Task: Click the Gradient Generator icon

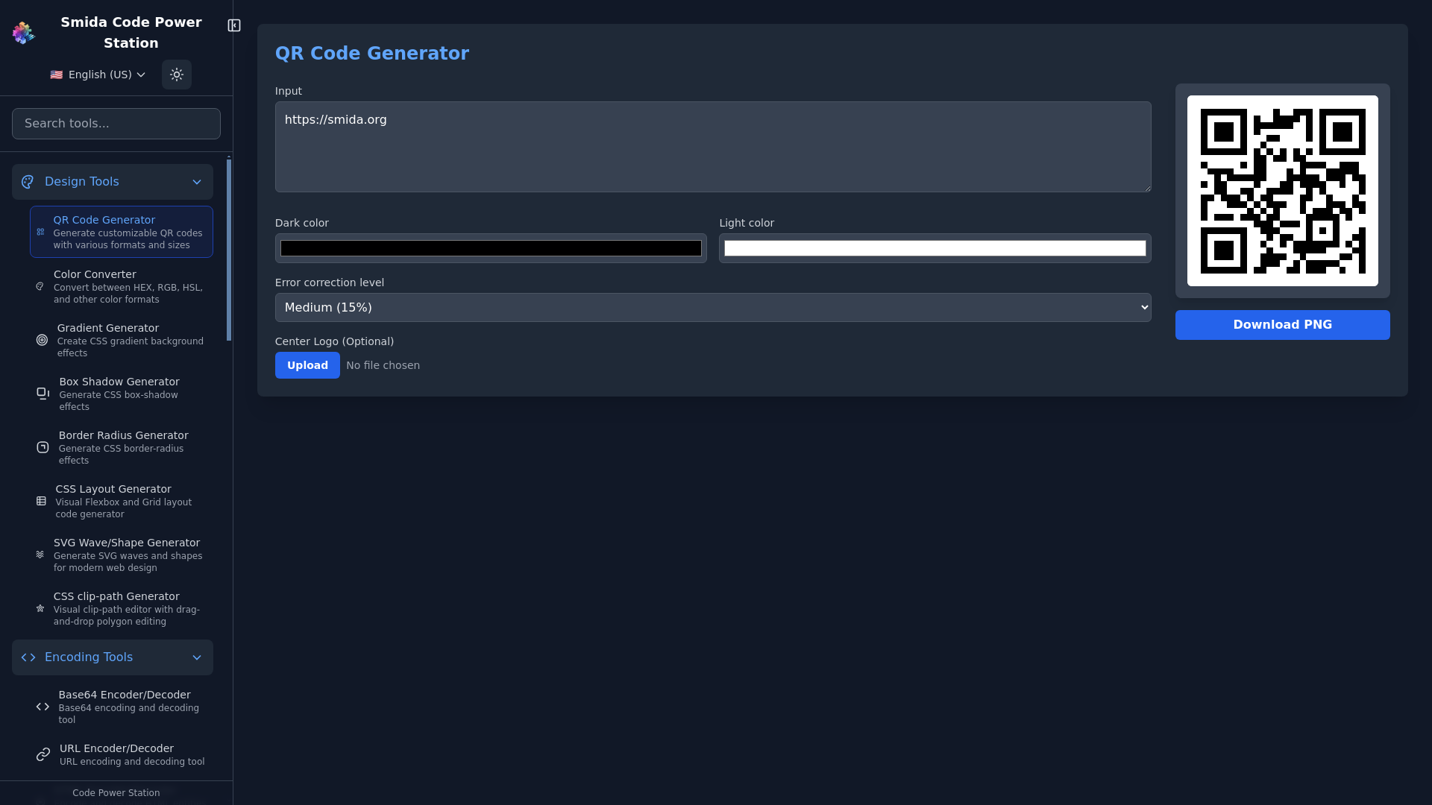Action: pyautogui.click(x=42, y=340)
